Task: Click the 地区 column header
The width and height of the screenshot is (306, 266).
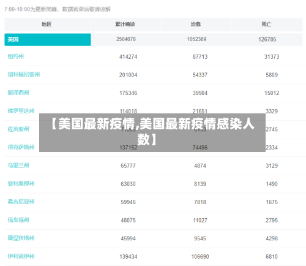Action: click(x=47, y=25)
